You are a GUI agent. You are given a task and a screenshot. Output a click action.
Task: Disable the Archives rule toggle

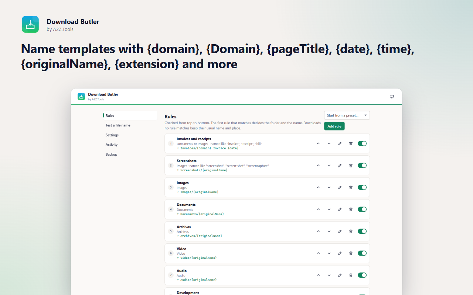[362, 231]
